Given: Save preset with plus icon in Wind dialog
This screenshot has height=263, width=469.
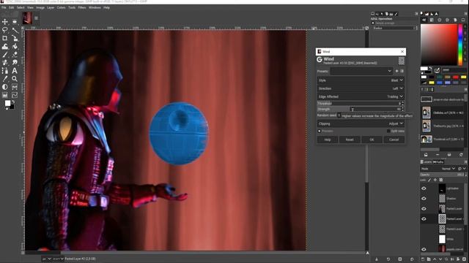Looking at the screenshot, I should [397, 71].
